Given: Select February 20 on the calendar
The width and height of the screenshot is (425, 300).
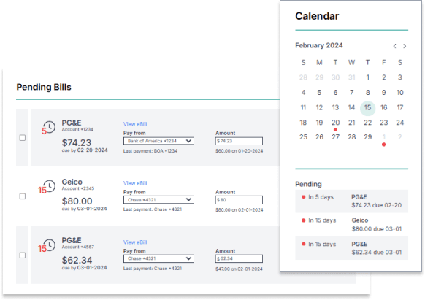Looking at the screenshot, I should 335,123.
